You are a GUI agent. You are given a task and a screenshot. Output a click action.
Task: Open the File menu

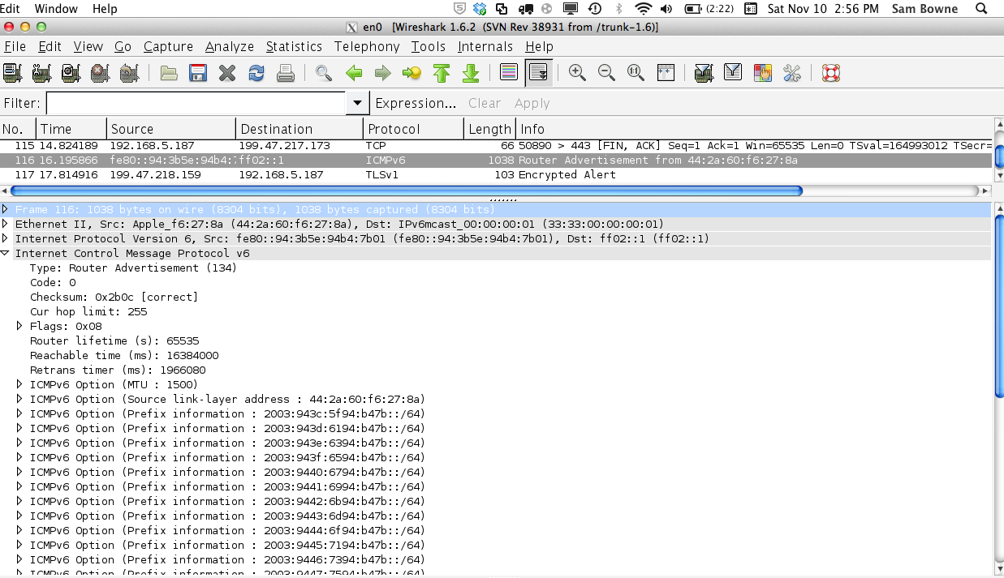(x=15, y=47)
